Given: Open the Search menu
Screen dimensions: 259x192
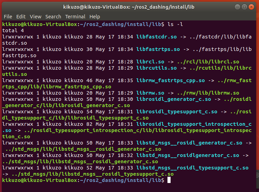Looking at the screenshot, I should (x=53, y=17).
